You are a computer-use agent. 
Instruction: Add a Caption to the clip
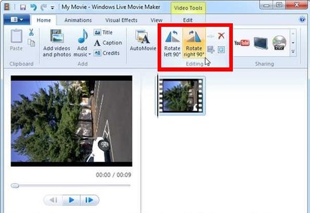[x=108, y=42]
